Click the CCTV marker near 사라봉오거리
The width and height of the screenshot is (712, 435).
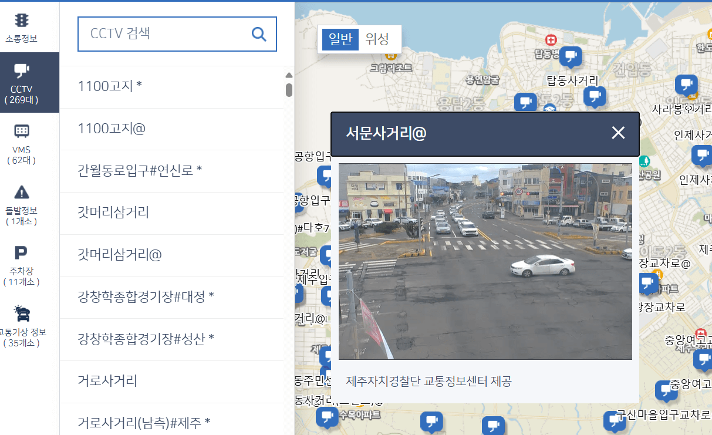click(686, 84)
